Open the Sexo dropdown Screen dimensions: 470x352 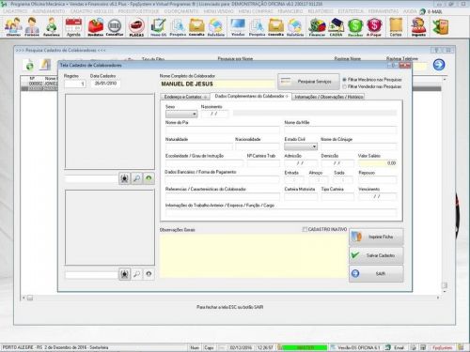(181, 114)
